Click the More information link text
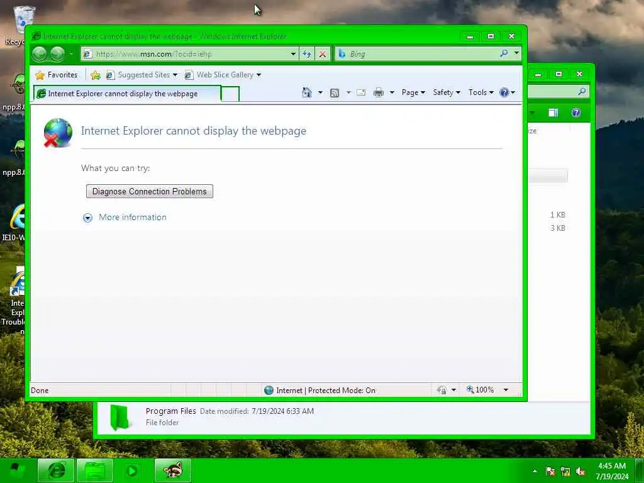The width and height of the screenshot is (644, 483). (x=133, y=217)
